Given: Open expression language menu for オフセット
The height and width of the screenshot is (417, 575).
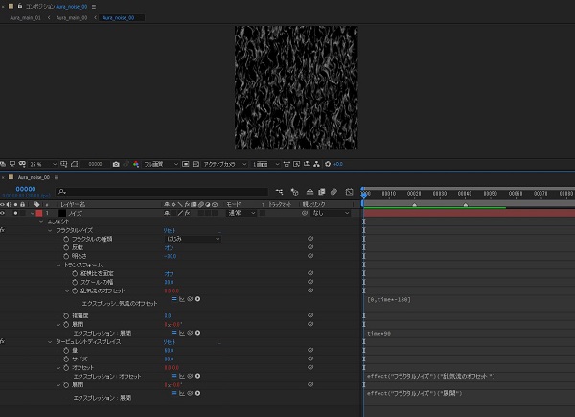Looking at the screenshot, I should [197, 376].
